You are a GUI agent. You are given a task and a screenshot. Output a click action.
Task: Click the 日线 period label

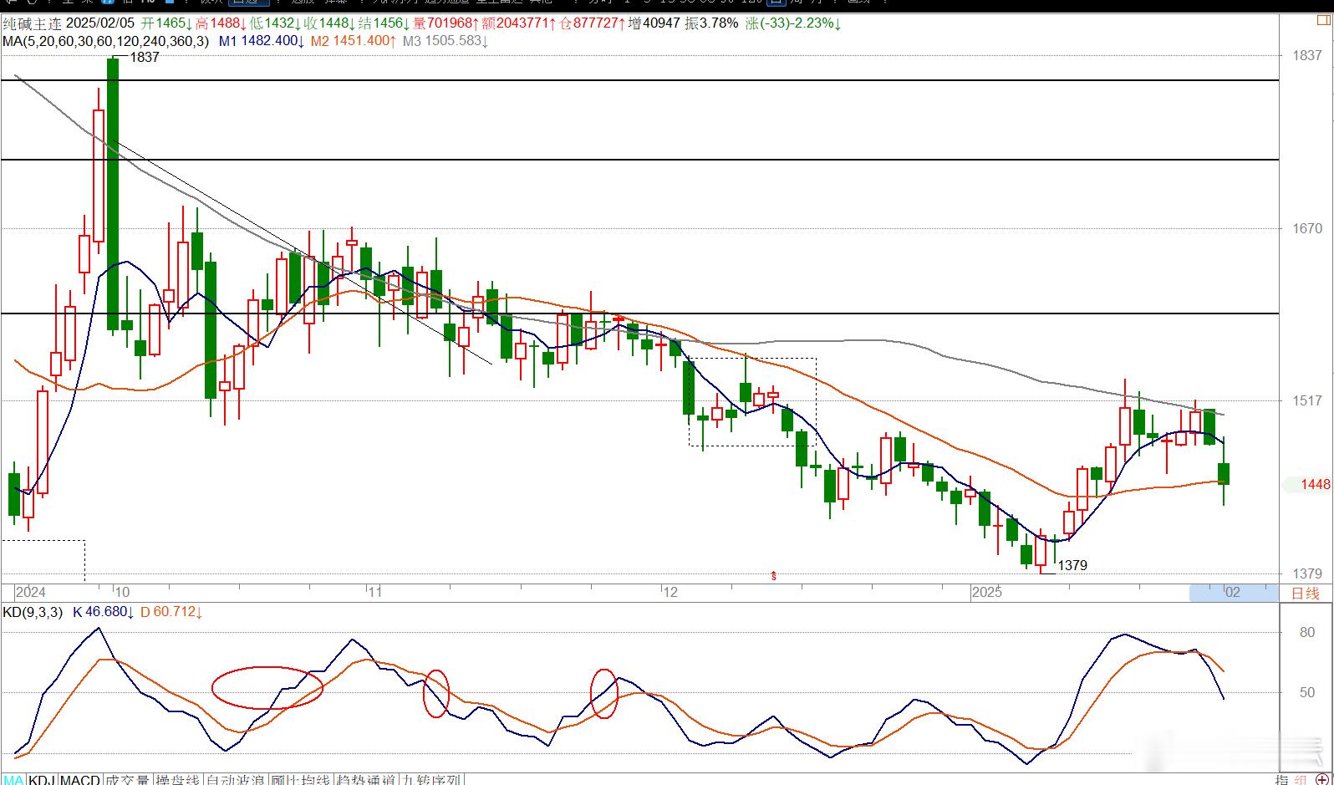1306,593
